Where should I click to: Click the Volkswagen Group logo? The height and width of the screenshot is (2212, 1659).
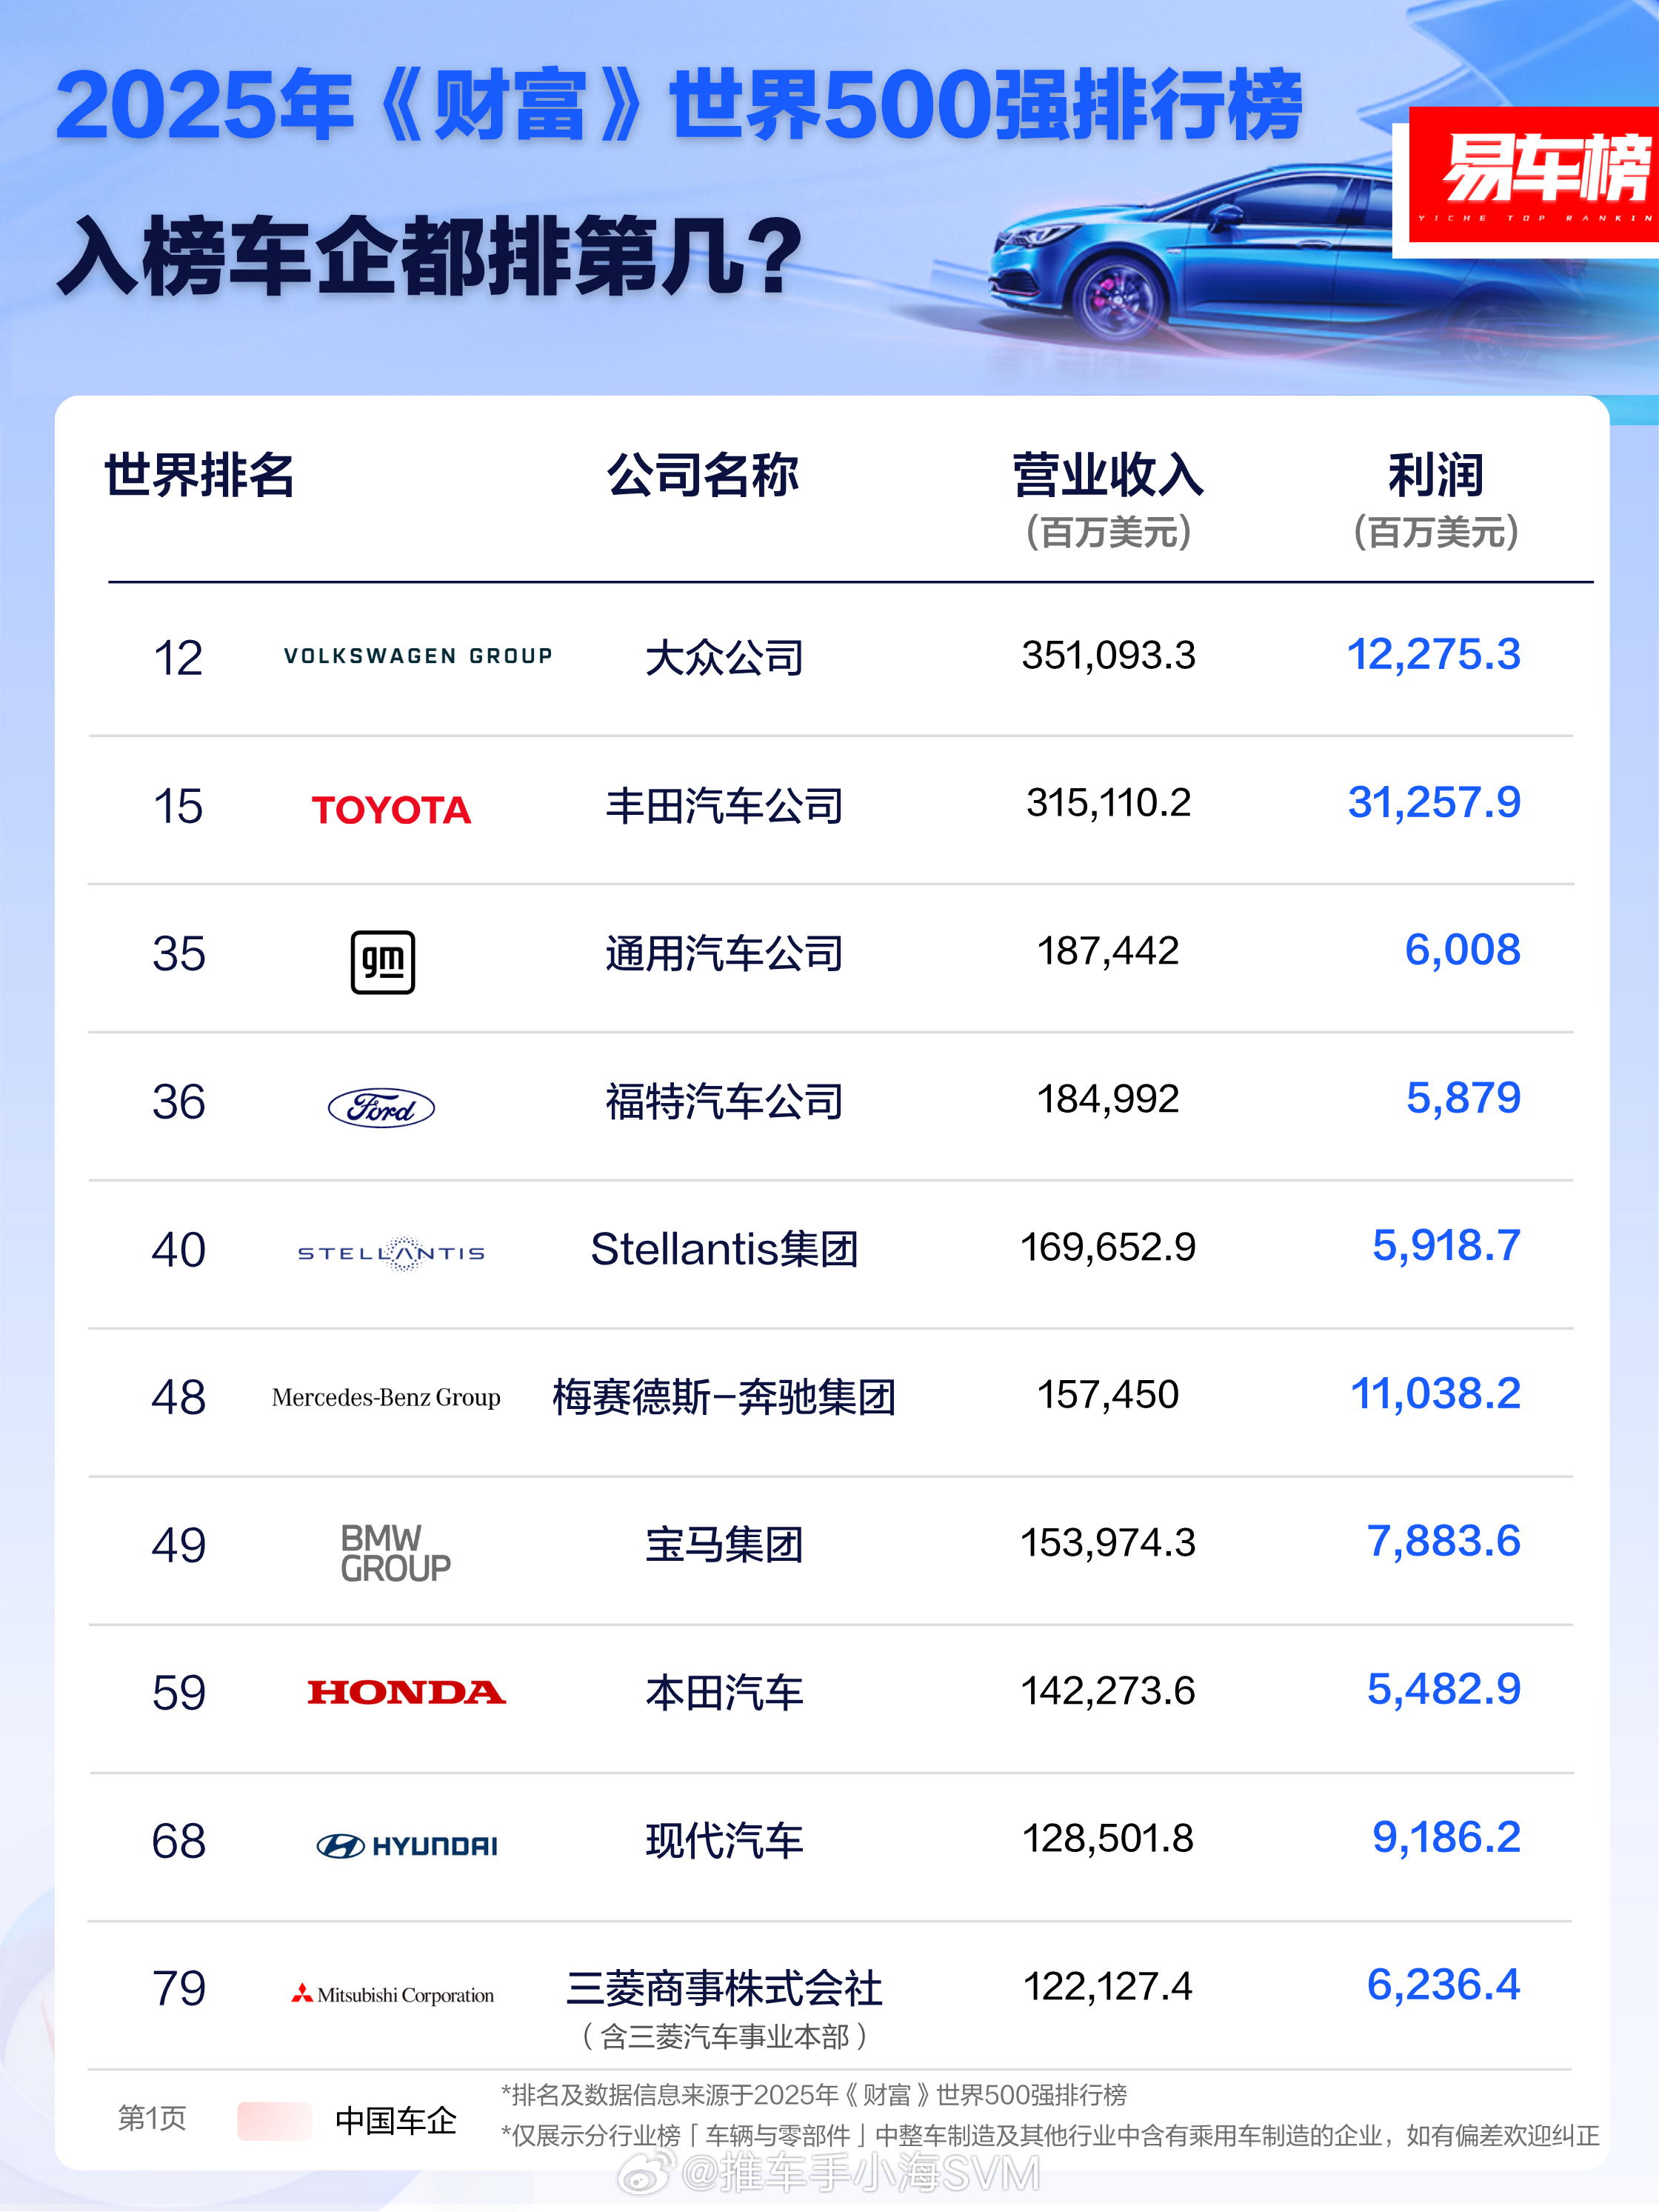pos(418,656)
